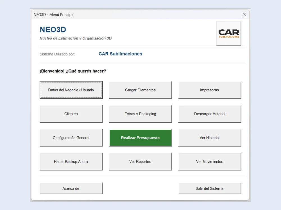Open Ver Reportes
281x210 pixels.
(x=140, y=162)
